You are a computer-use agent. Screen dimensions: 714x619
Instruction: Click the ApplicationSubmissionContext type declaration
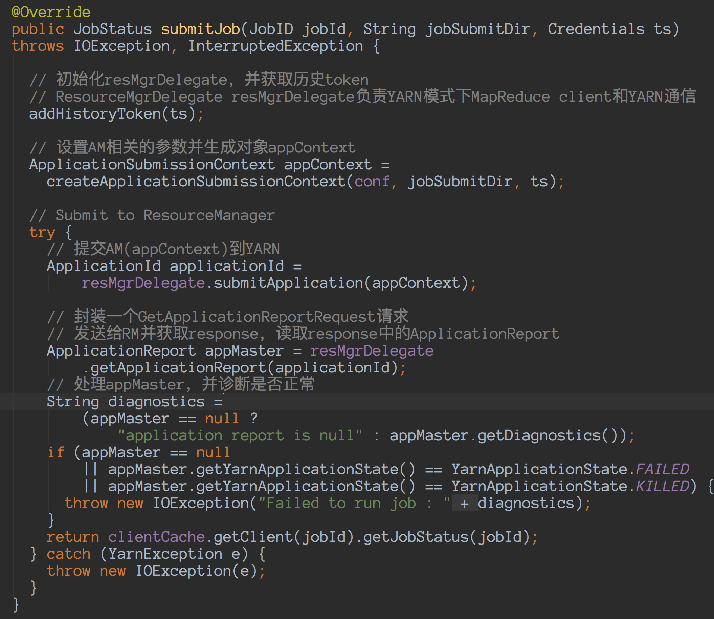point(152,165)
